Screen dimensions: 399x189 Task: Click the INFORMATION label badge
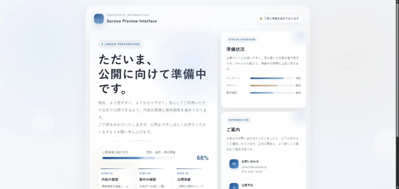click(x=238, y=120)
